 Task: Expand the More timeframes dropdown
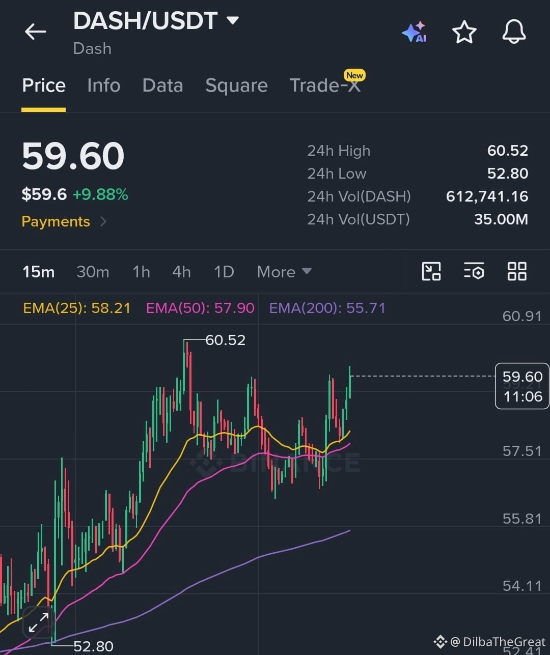pyautogui.click(x=284, y=272)
